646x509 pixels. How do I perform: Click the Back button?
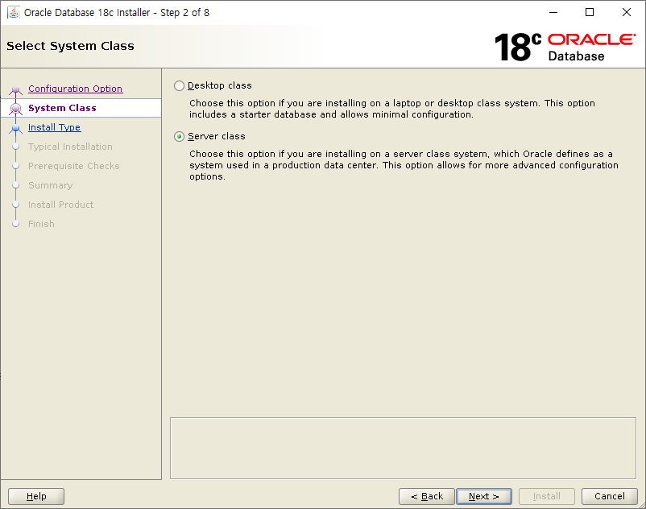pyautogui.click(x=427, y=496)
